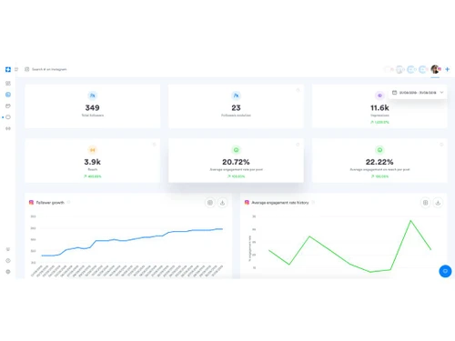Open the first sidebar icon below the logo
Screen dimensions: 455x341
8,83
